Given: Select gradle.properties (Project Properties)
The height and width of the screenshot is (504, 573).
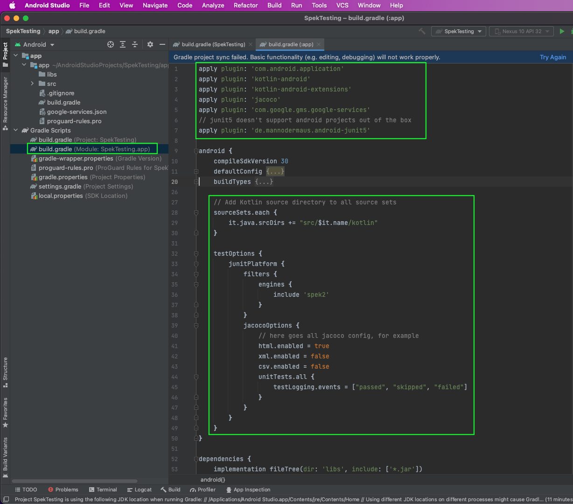Looking at the screenshot, I should click(x=88, y=177).
